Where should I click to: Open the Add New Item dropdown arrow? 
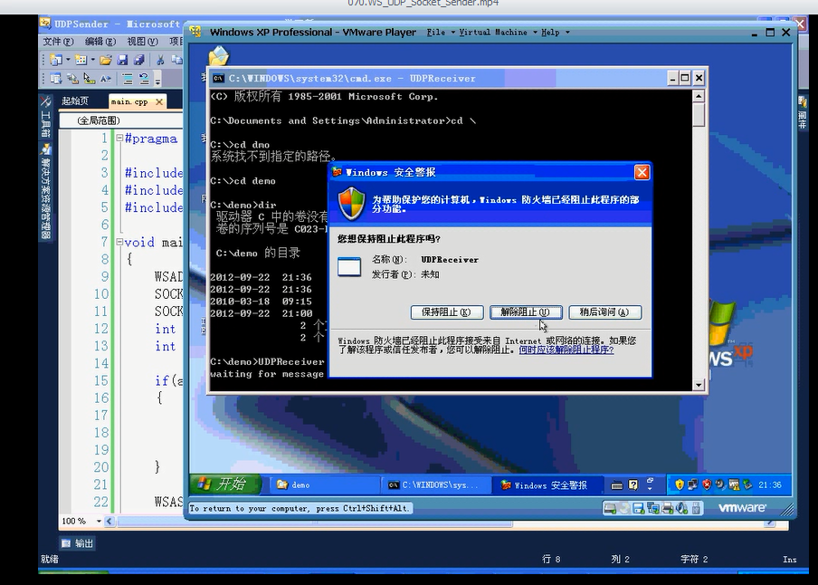click(93, 60)
